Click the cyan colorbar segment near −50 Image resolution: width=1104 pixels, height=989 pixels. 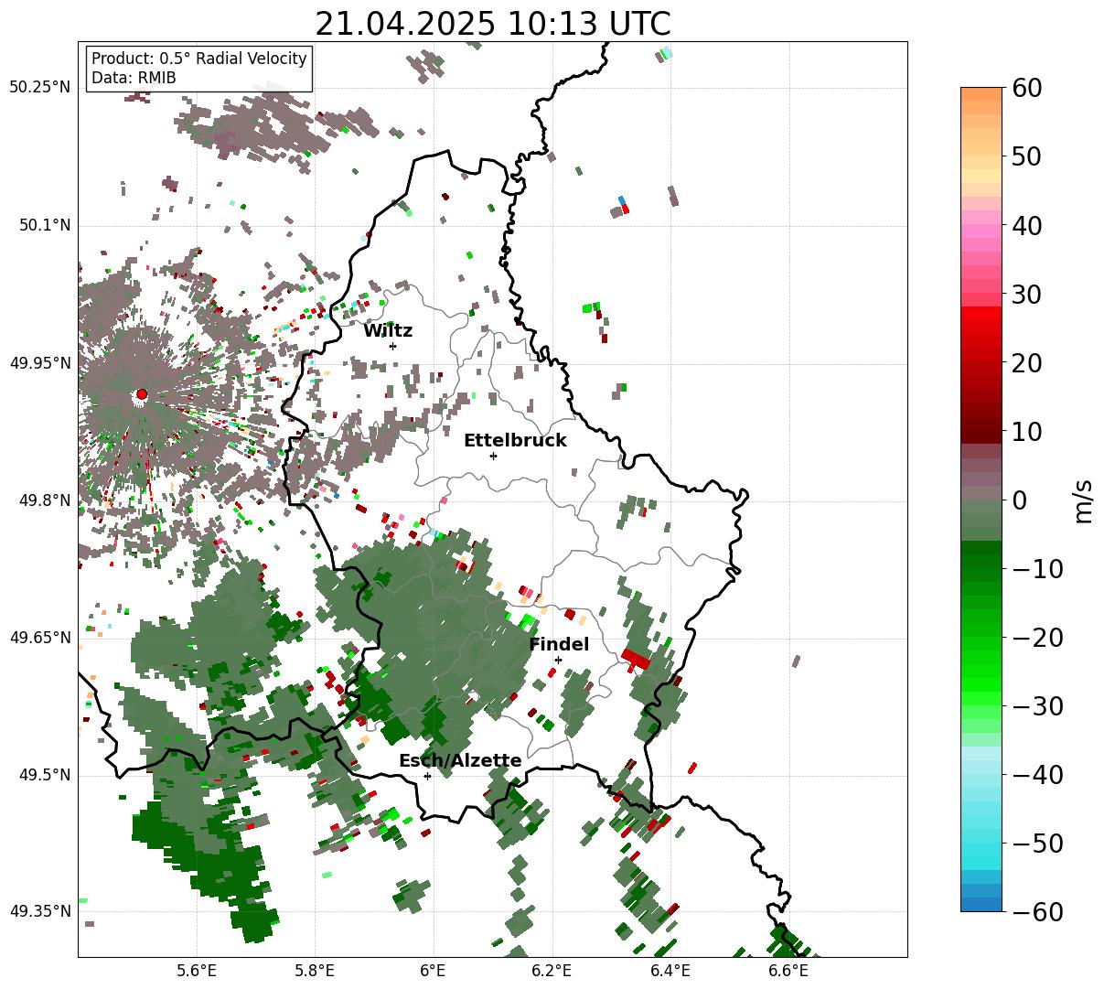coord(981,851)
